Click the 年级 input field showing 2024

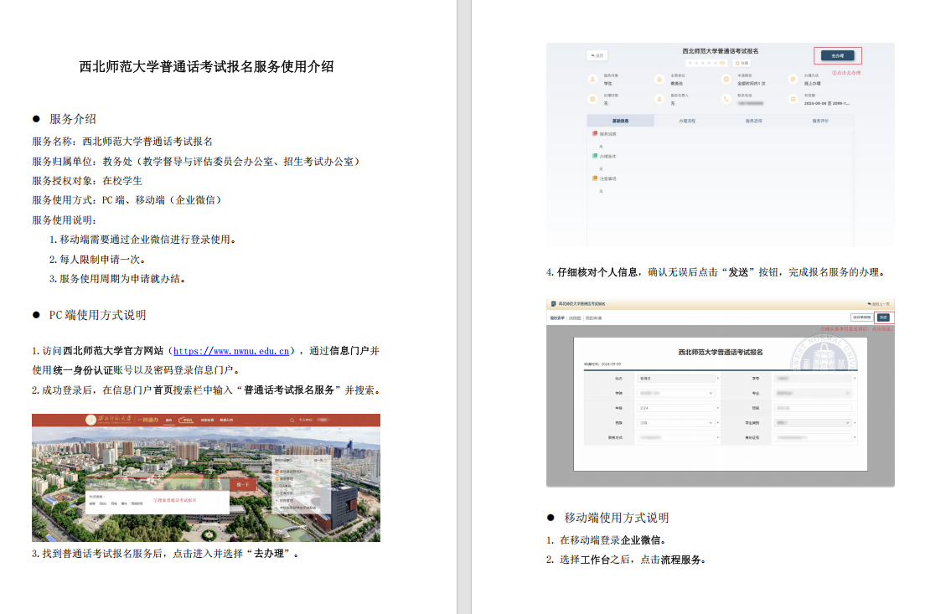(676, 408)
